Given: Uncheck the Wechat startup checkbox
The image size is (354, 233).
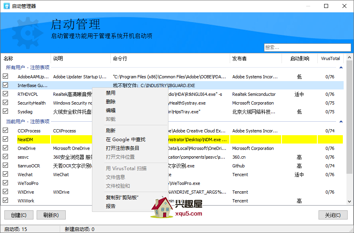Looking at the screenshot, I should 6,174.
